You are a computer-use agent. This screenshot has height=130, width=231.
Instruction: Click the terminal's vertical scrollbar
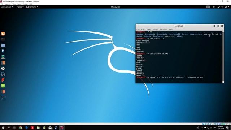pos(223,57)
